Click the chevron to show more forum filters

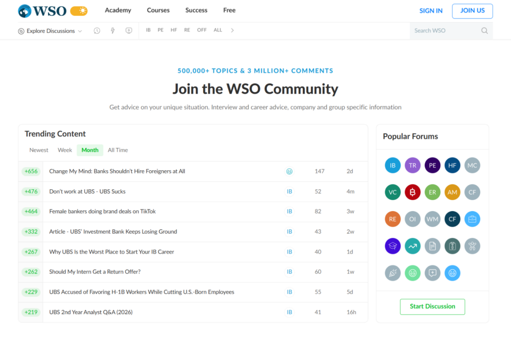(x=233, y=30)
